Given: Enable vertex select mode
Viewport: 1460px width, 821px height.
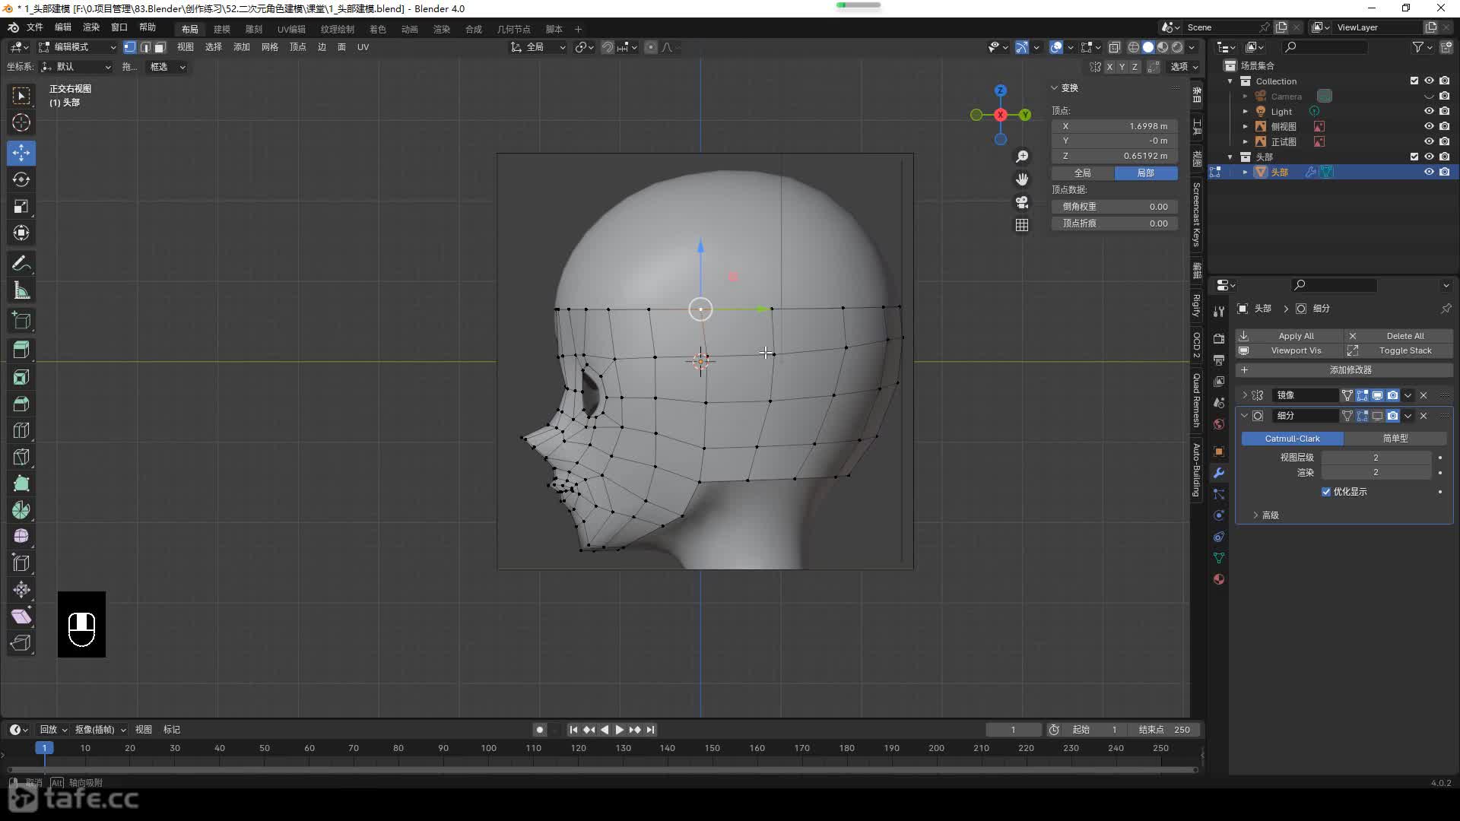Looking at the screenshot, I should pos(130,47).
